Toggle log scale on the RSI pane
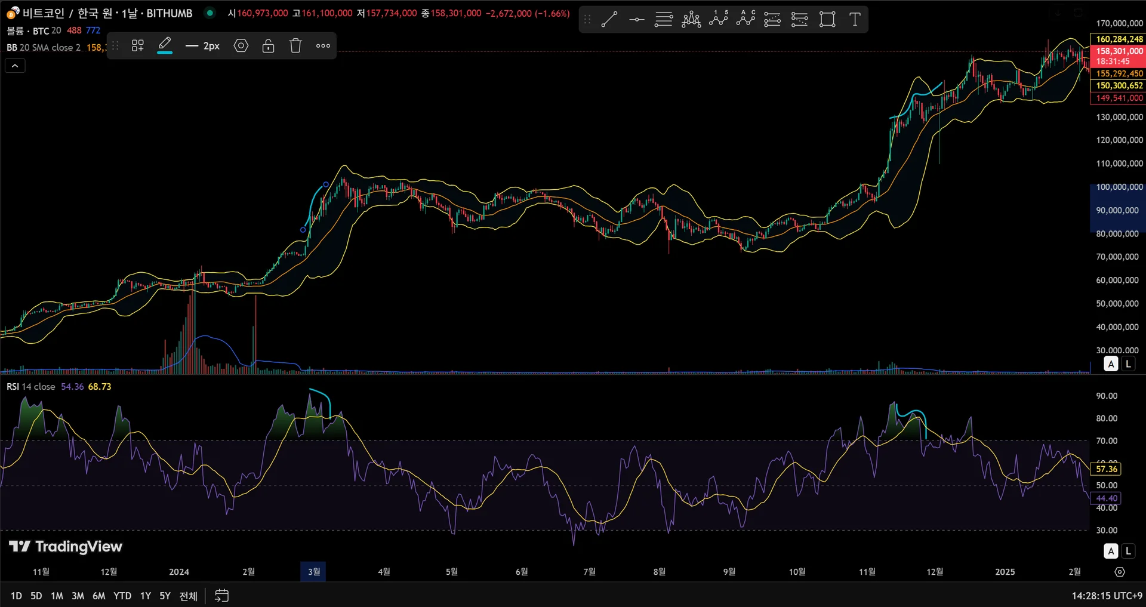 1128,551
